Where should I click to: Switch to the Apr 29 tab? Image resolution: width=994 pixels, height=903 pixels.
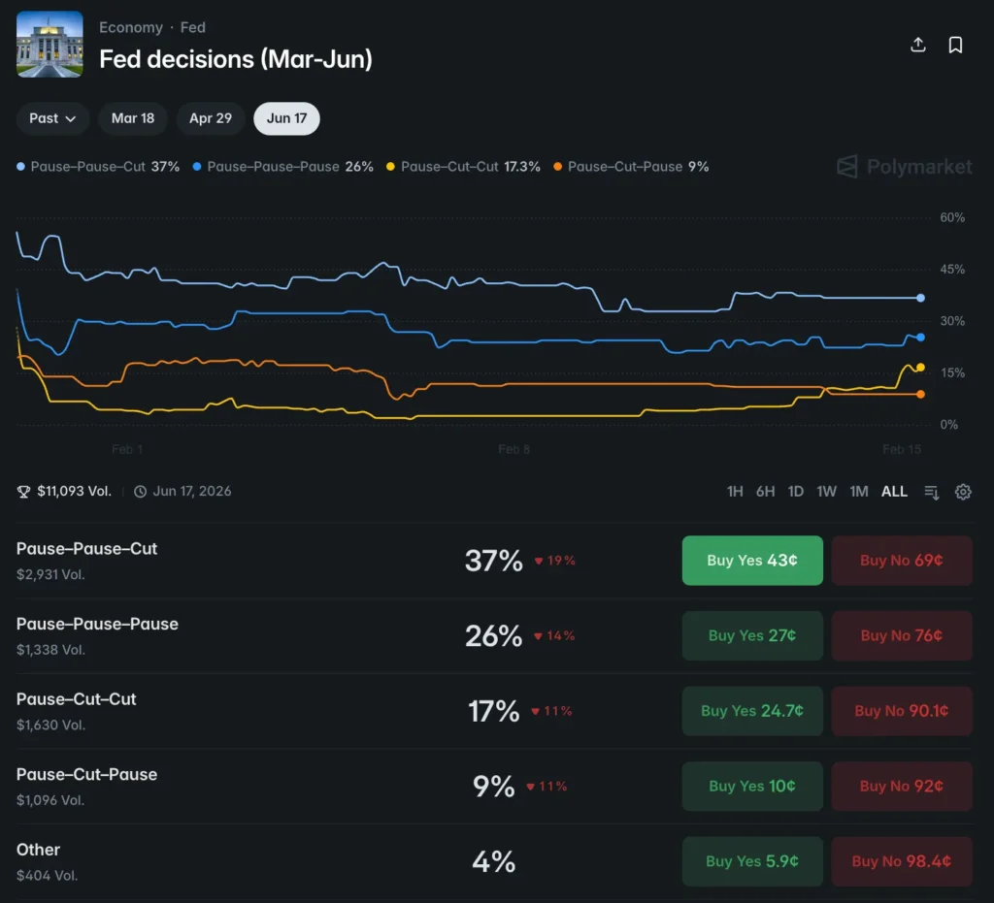click(210, 118)
